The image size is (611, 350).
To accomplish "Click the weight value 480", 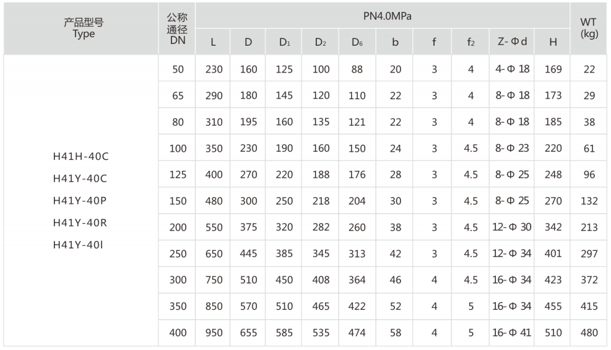I will (589, 333).
